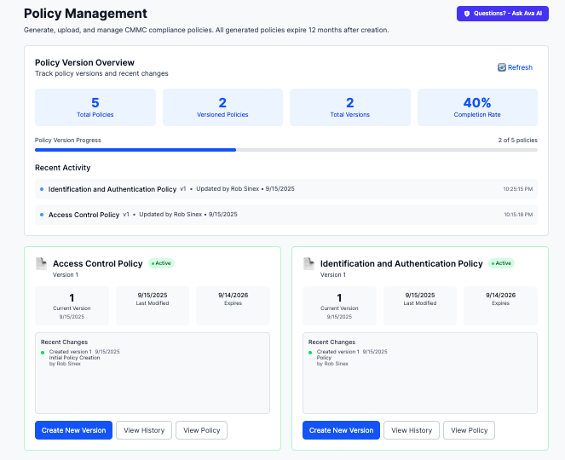Click the Policy Version Progress bar
Screen dimensions: 565x460
tap(286, 150)
